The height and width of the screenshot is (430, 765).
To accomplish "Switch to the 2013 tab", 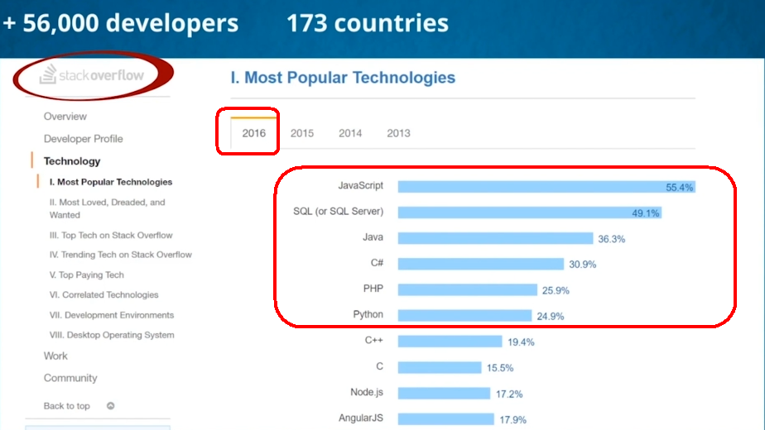I will (x=398, y=133).
